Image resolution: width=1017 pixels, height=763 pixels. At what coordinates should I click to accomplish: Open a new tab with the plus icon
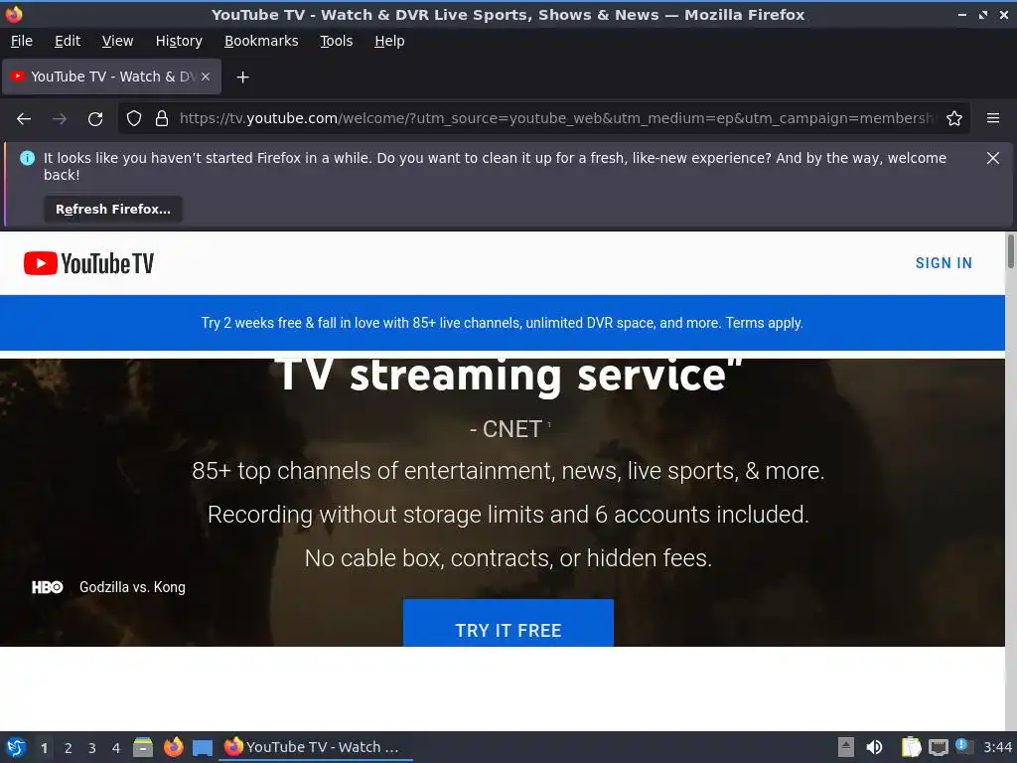(242, 77)
